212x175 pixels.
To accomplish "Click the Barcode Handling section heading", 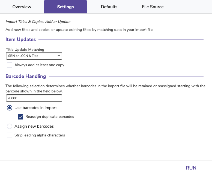I will (x=26, y=76).
